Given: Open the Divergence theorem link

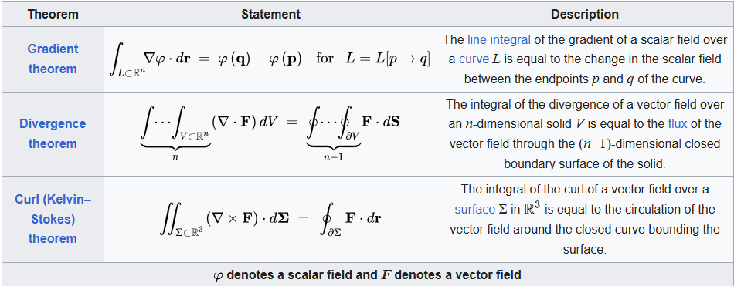Looking at the screenshot, I should click(53, 133).
